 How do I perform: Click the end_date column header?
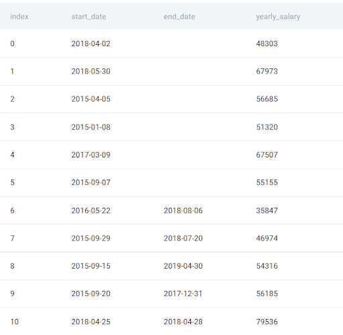[180, 17]
